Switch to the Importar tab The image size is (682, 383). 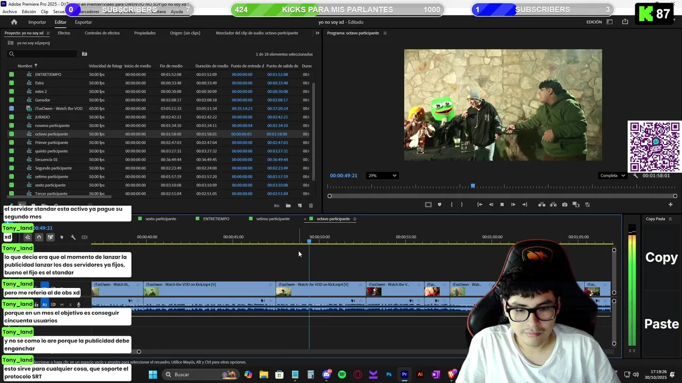[37, 22]
